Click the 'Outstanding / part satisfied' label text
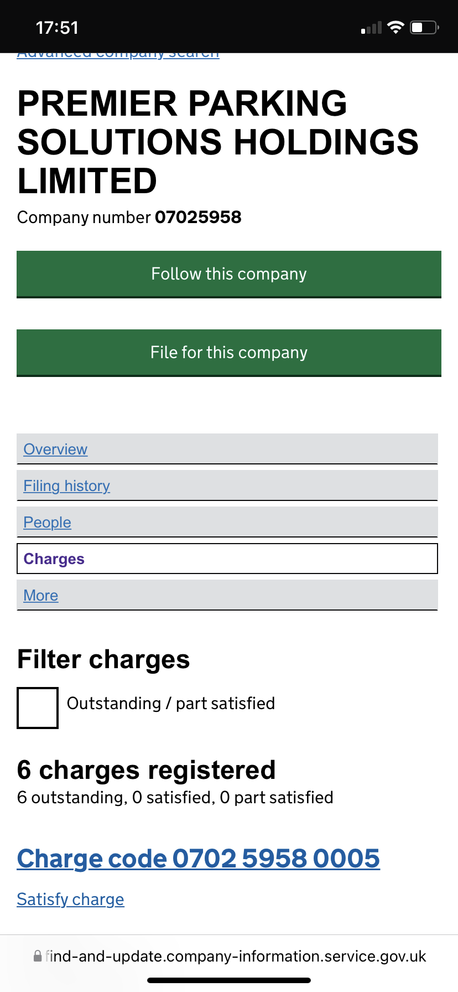Image resolution: width=458 pixels, height=992 pixels. pos(171,704)
